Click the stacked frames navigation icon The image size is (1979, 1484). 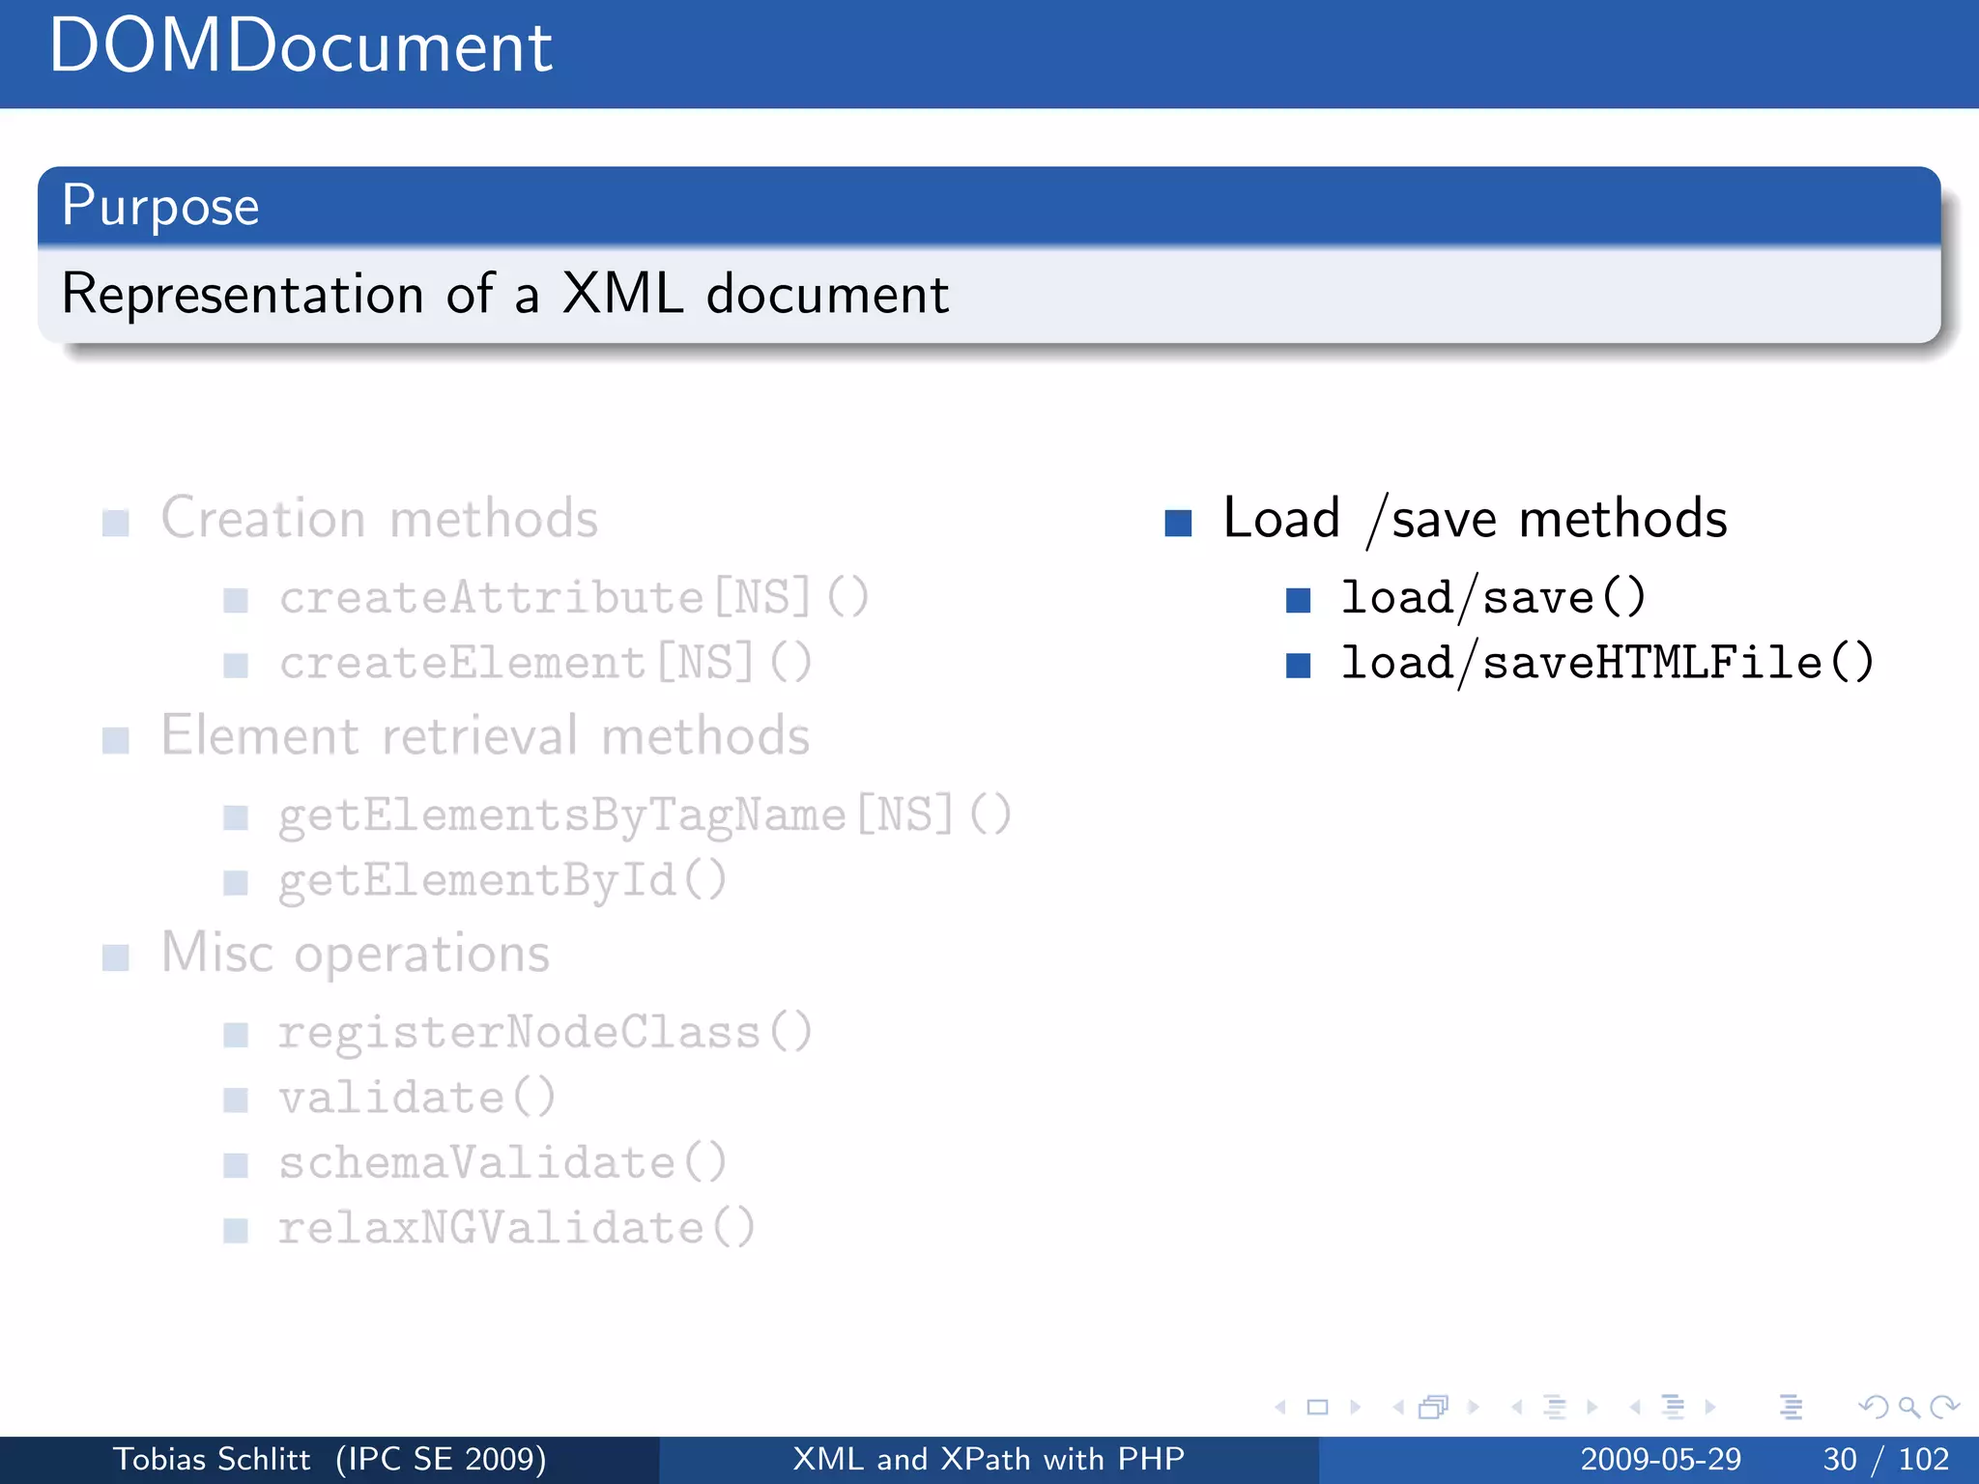click(x=1434, y=1408)
